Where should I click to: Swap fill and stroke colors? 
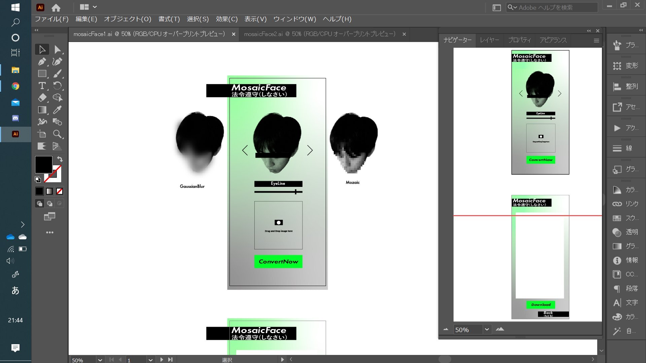click(x=60, y=159)
